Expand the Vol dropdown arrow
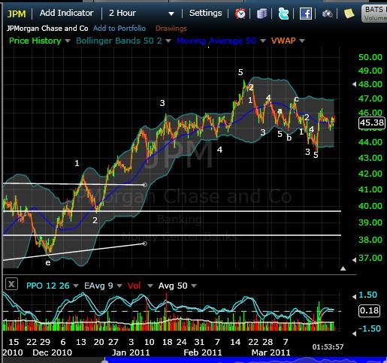This screenshot has height=363, width=387. (x=150, y=286)
